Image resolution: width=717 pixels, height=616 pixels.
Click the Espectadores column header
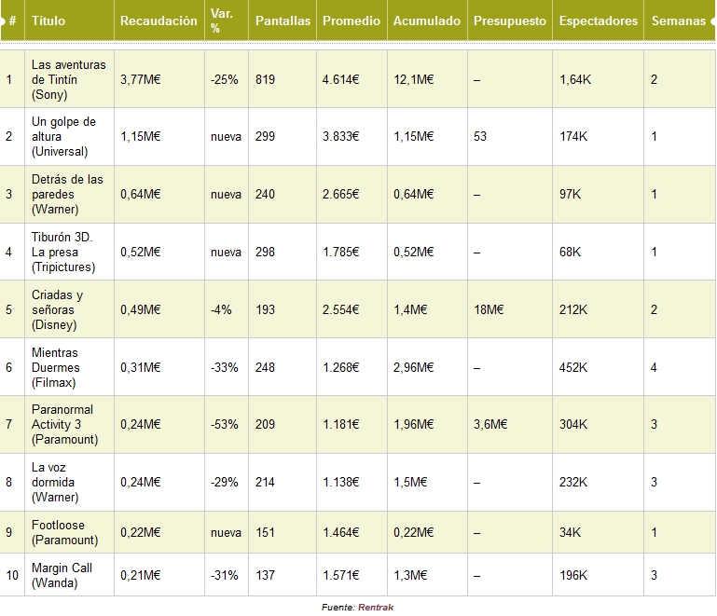click(x=598, y=21)
